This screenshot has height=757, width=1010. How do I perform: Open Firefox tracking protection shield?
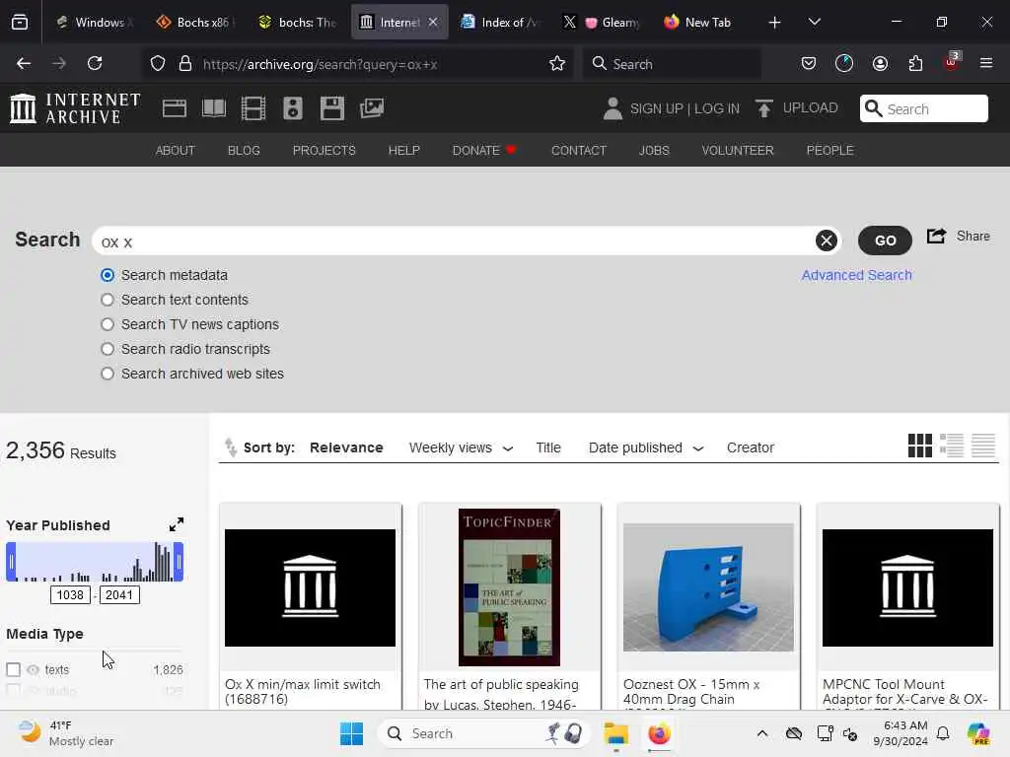pos(158,63)
